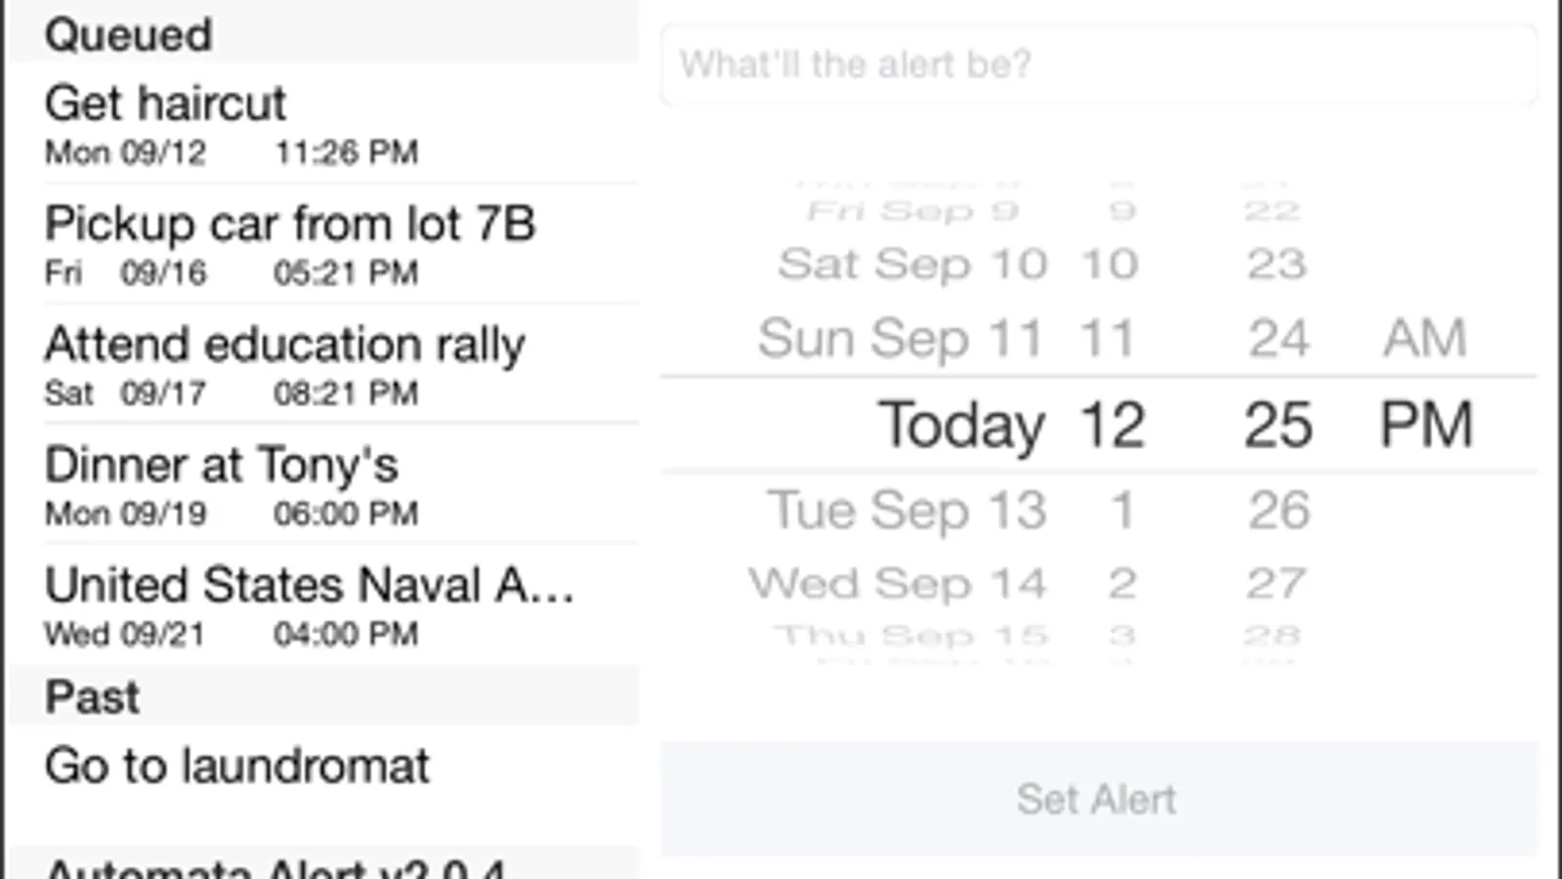
Task: Select AM in the period wheel
Action: point(1424,339)
